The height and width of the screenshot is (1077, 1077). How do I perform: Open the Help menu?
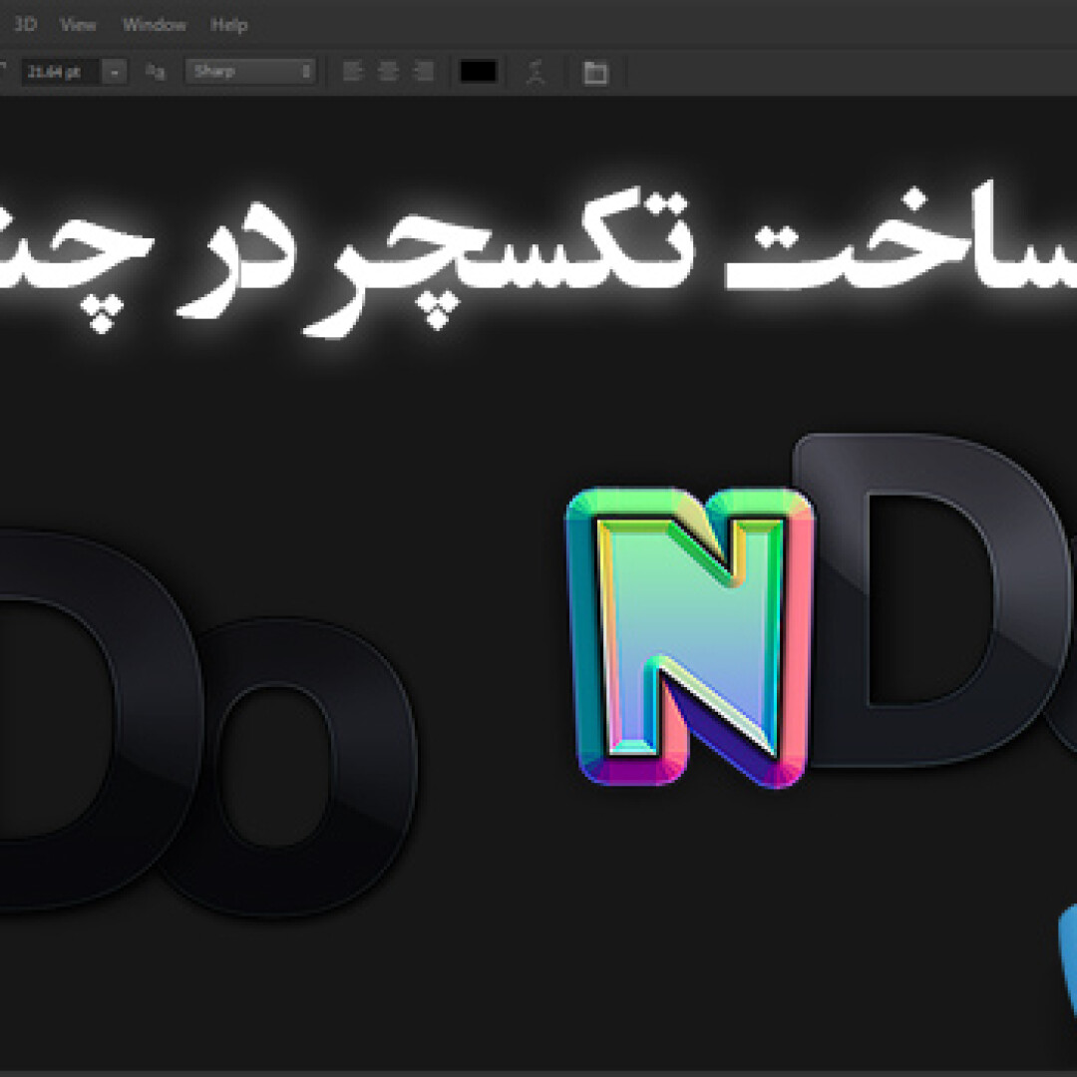[x=228, y=25]
